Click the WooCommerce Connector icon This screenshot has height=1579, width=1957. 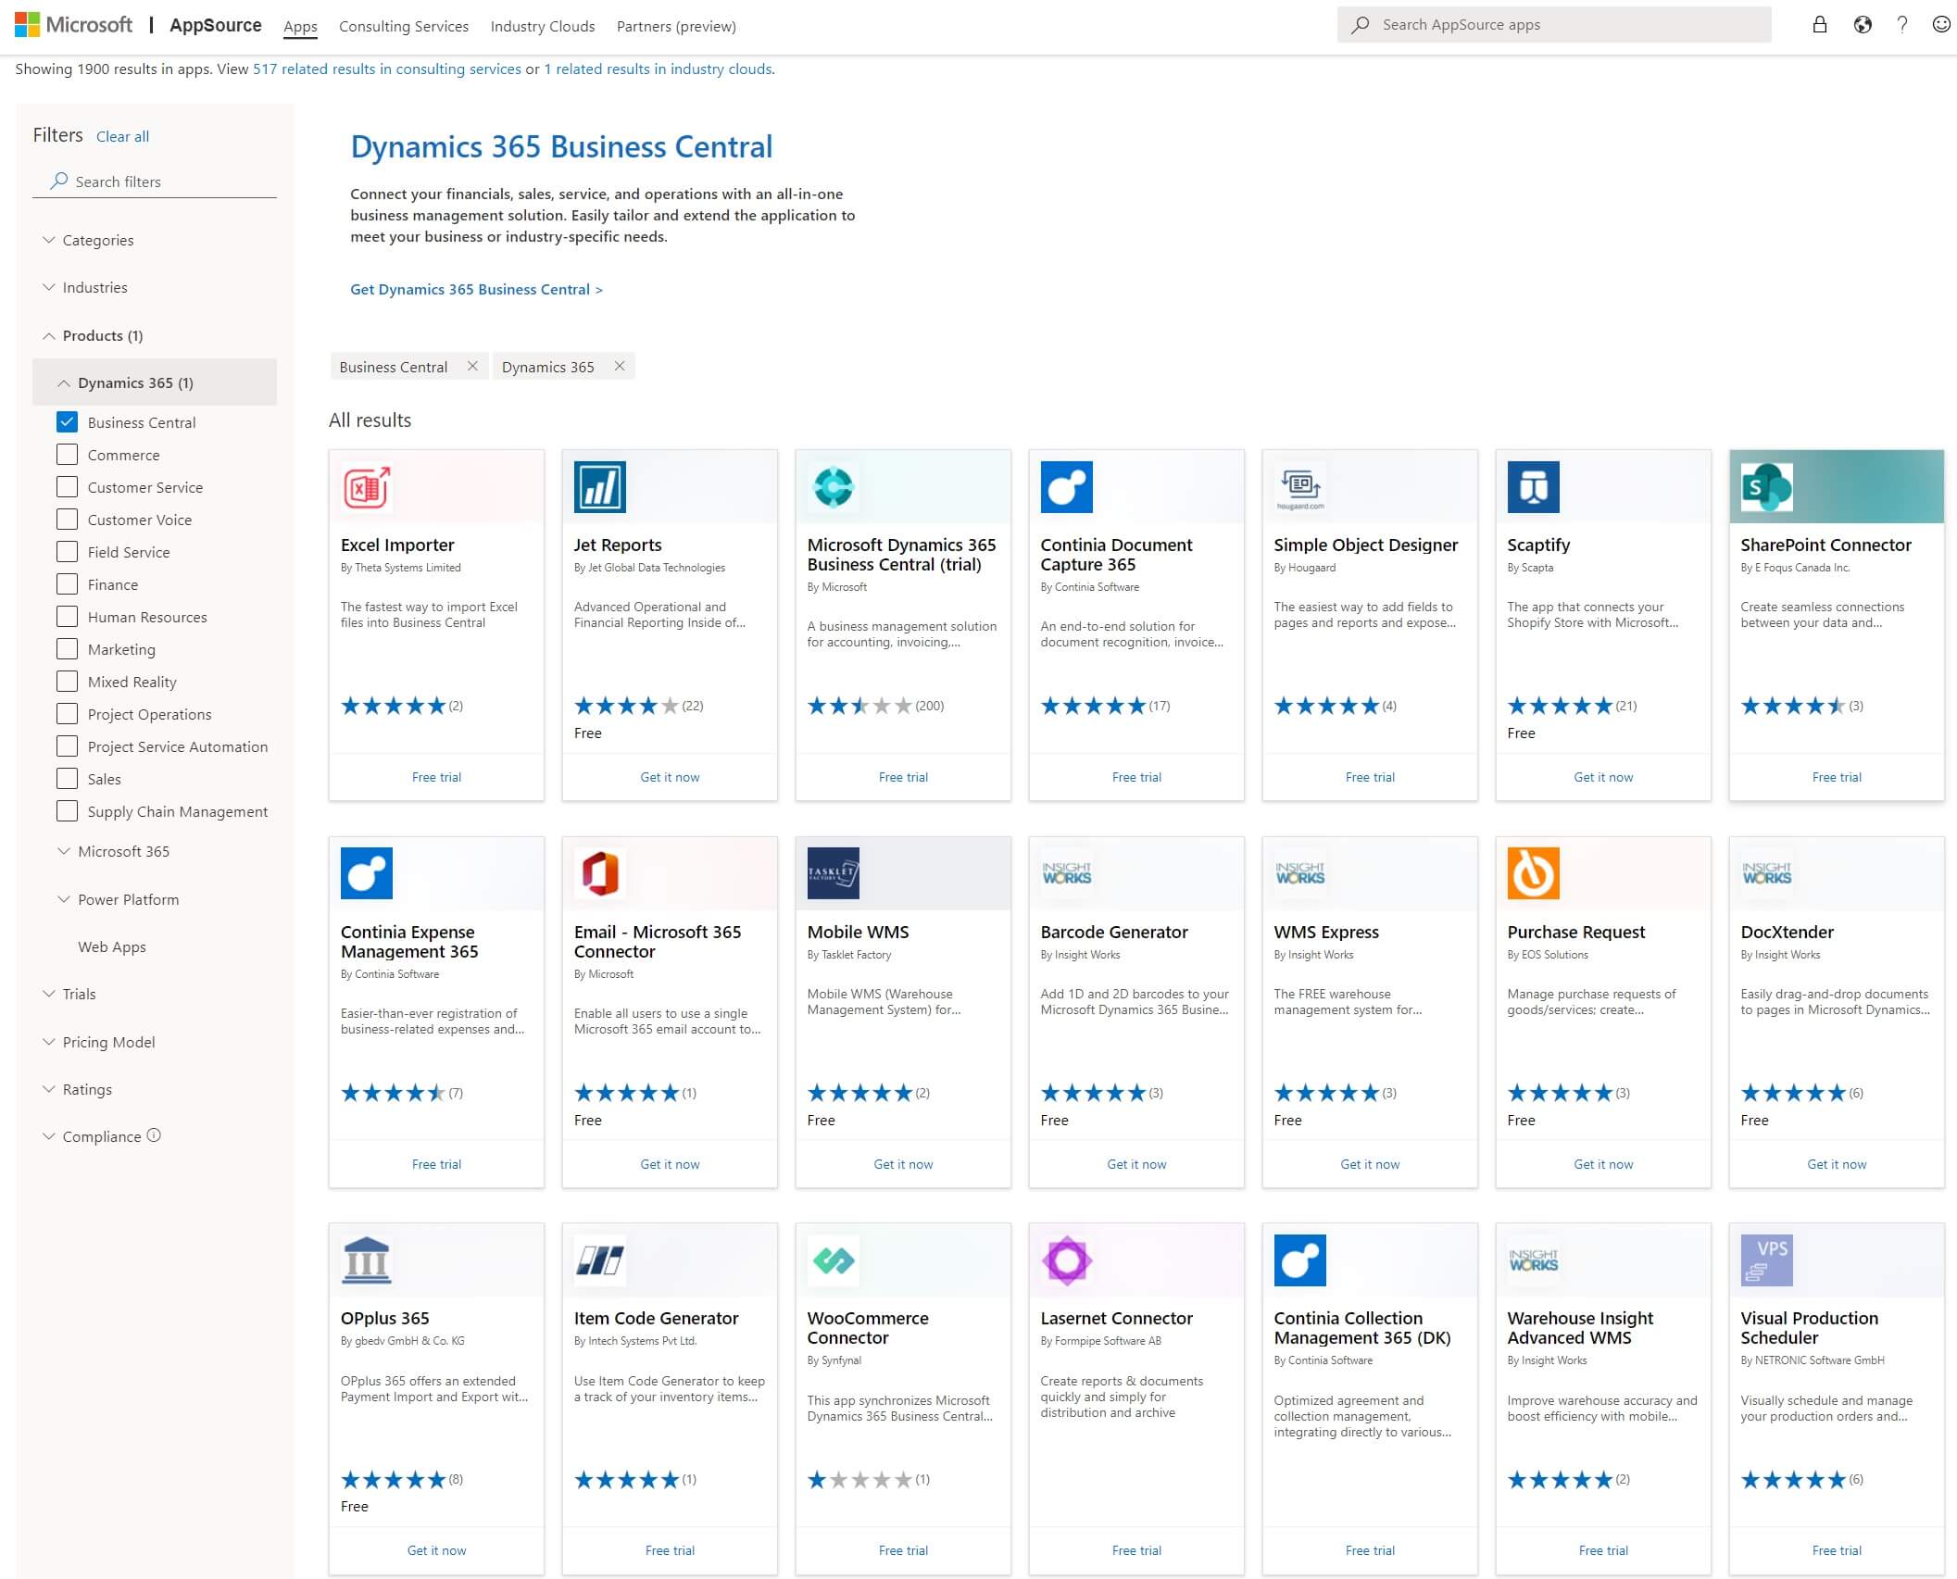pos(834,1259)
